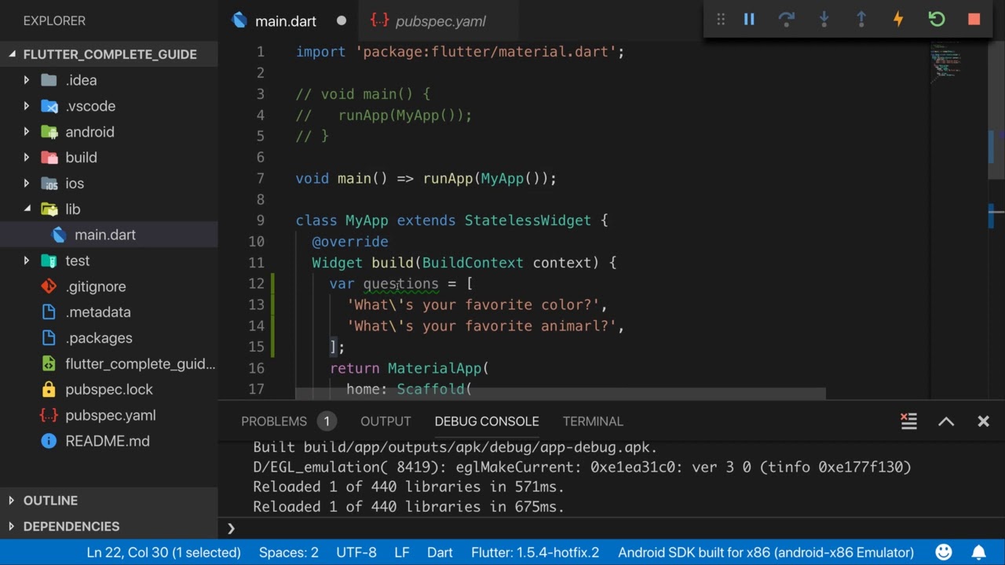Image resolution: width=1005 pixels, height=565 pixels.
Task: Click the editor horizontal scrollbar
Action: coord(561,393)
